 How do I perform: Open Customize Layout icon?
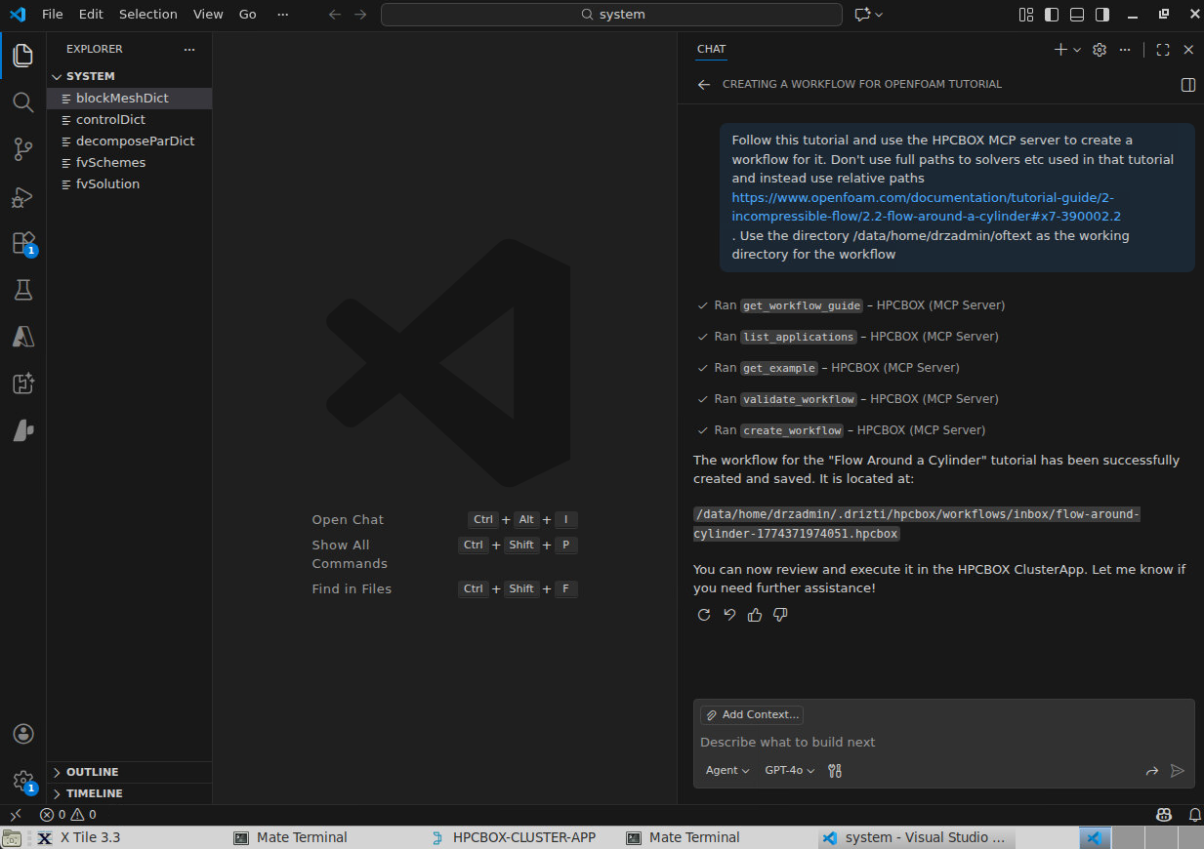(1025, 15)
